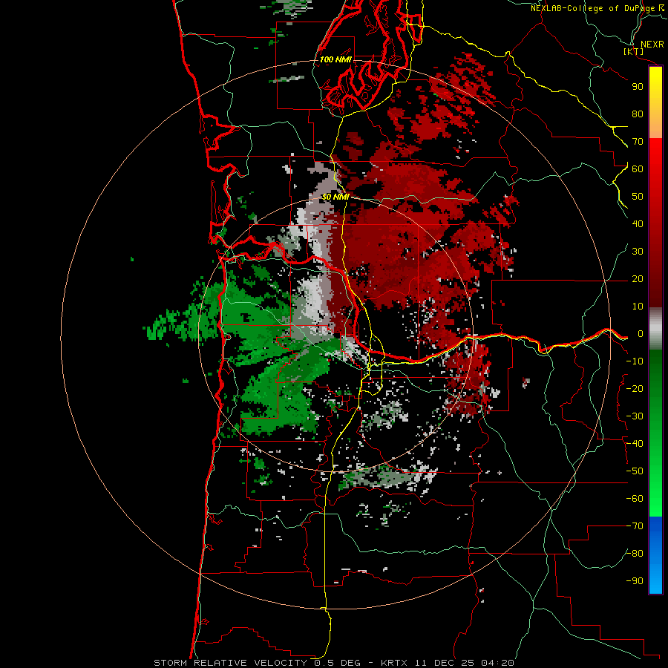Click the 50 value on velocity scale
Viewport: 668px width, 668px height.
coord(638,197)
